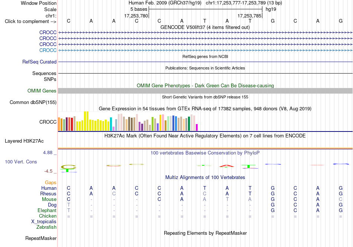
Task: Click the magenta last bar in GTEx chart
Action: click(x=197, y=127)
